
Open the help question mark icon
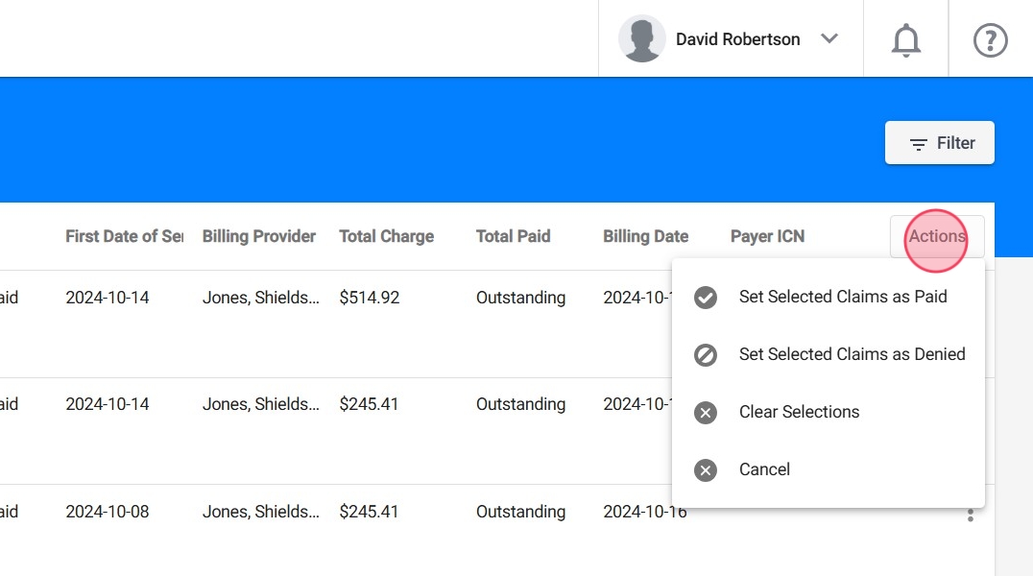click(990, 39)
